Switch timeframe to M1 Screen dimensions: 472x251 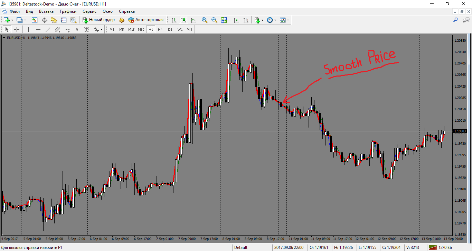point(112,29)
